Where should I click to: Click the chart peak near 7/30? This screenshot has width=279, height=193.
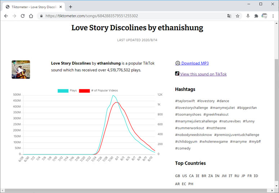tap(113, 96)
